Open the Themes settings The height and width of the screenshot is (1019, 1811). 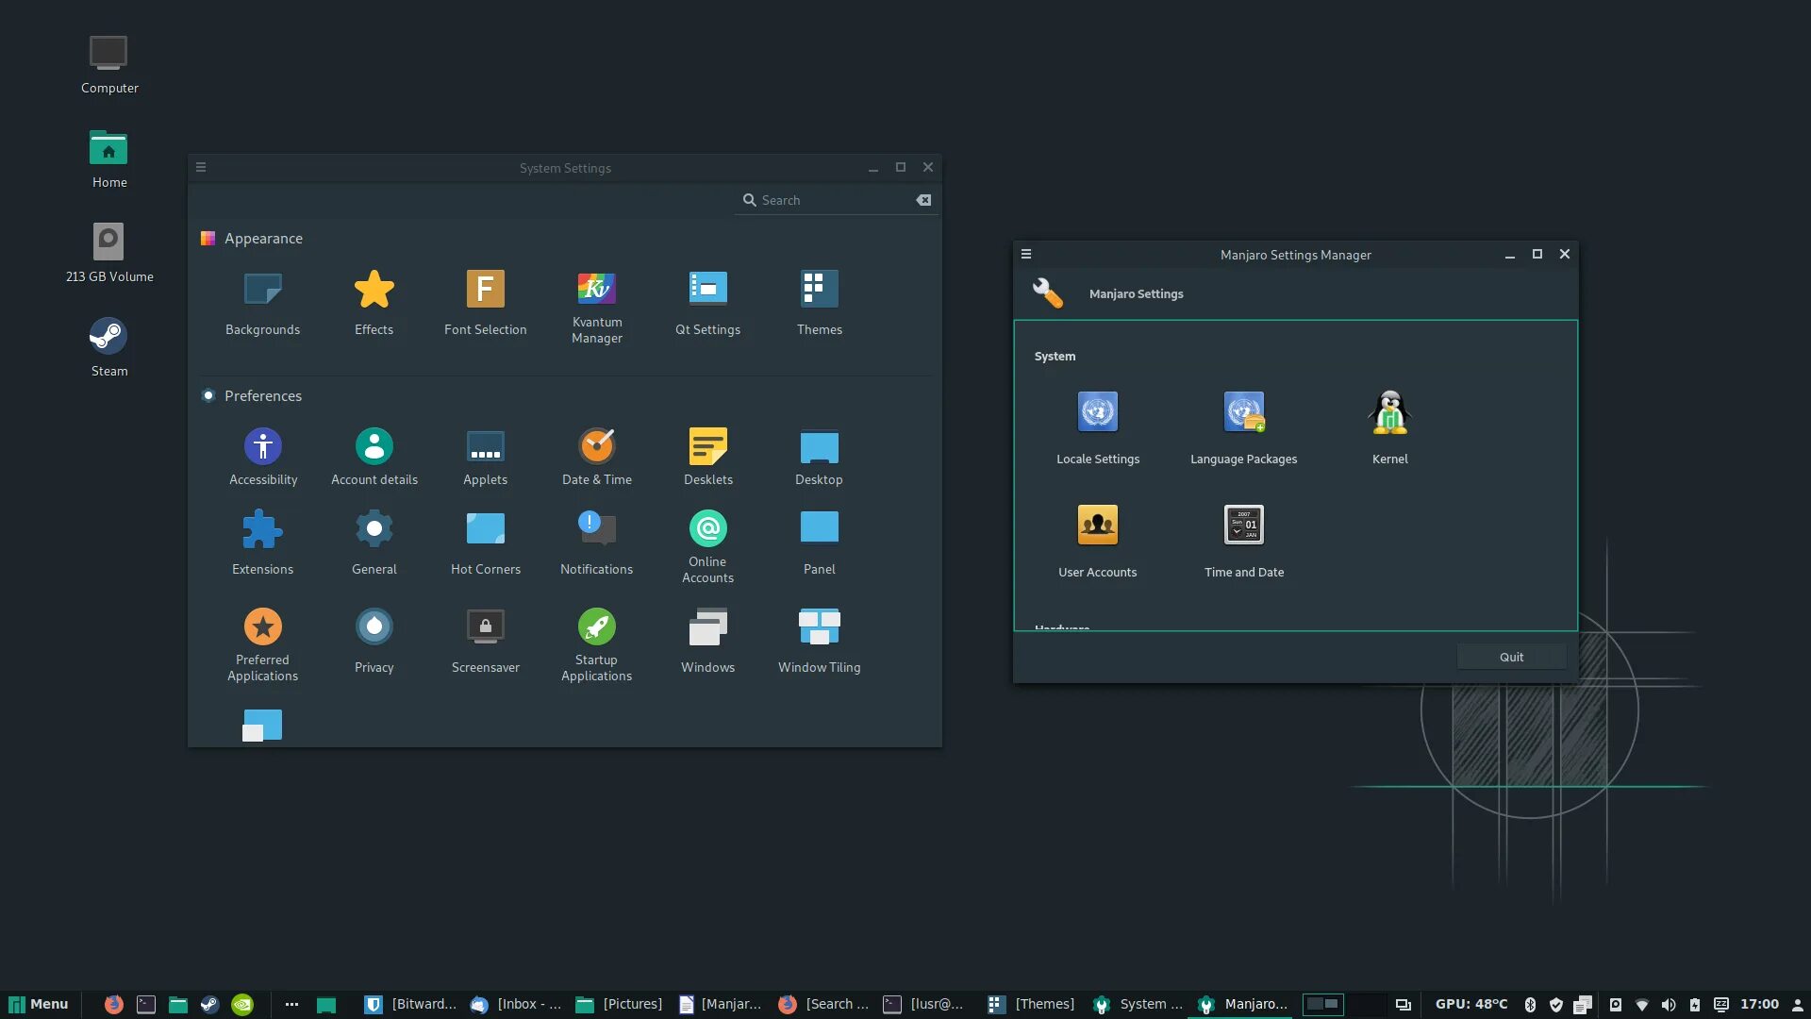click(x=819, y=290)
